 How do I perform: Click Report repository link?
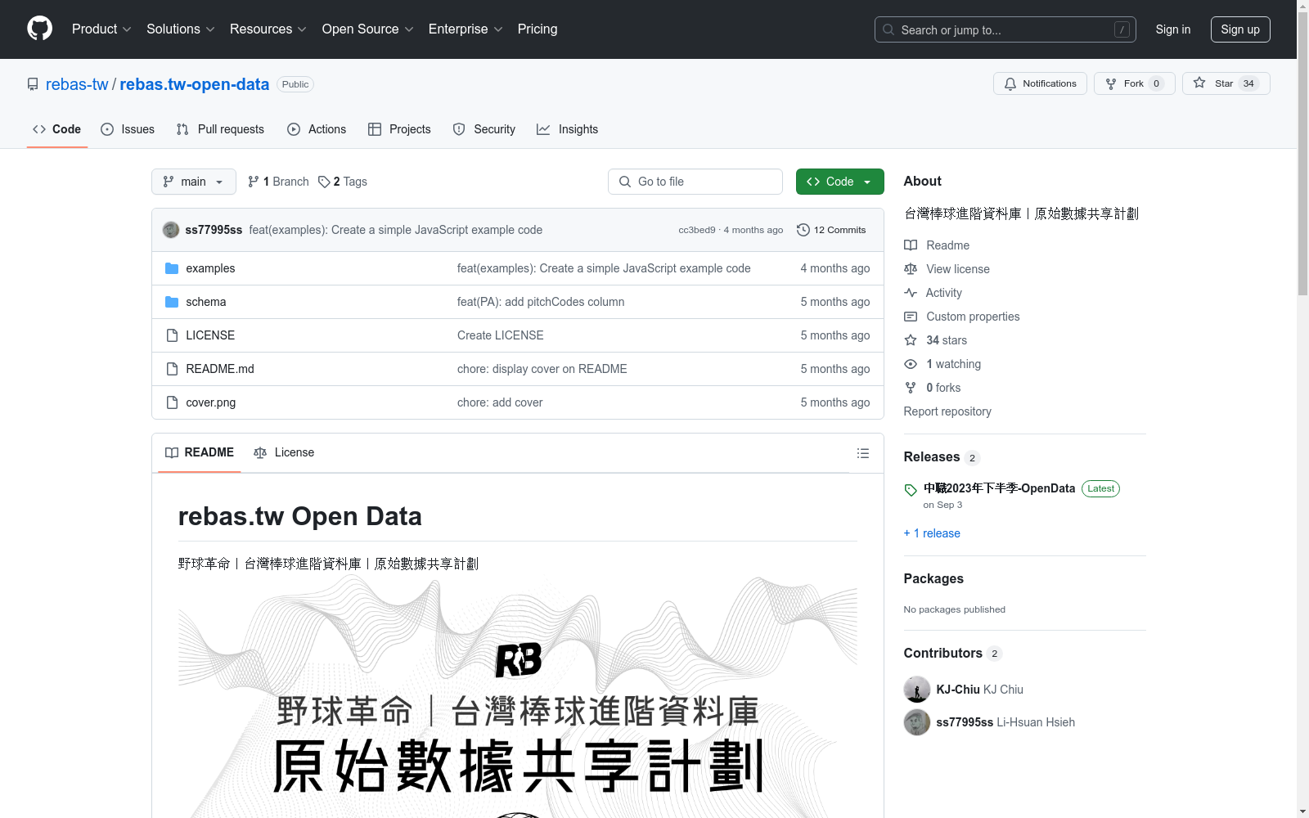pos(947,411)
